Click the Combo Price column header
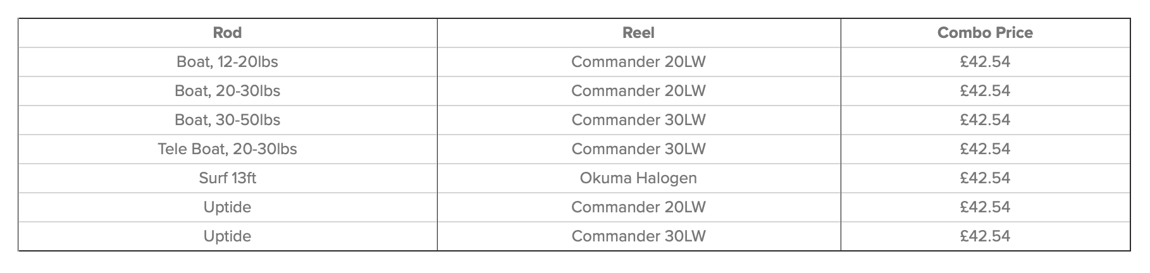 [985, 33]
